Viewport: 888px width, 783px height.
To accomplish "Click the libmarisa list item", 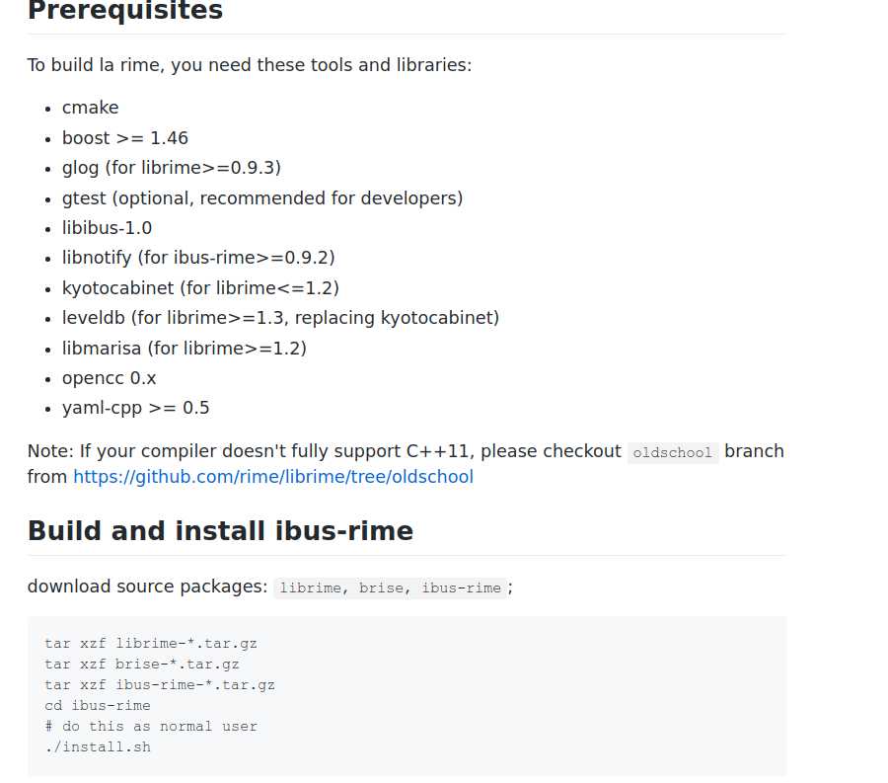I will [185, 349].
